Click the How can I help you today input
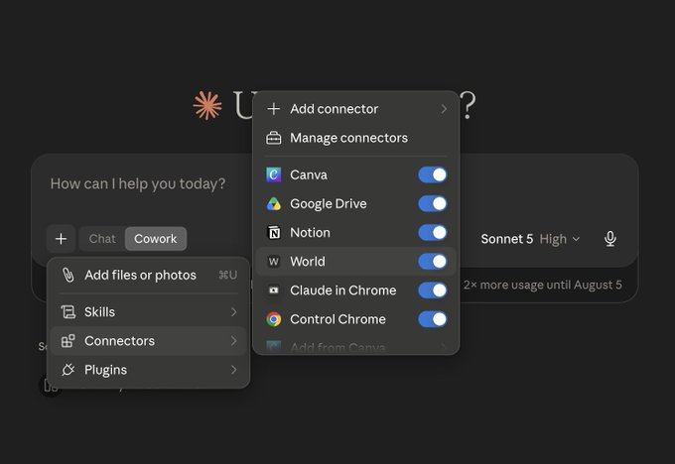Image resolution: width=675 pixels, height=464 pixels. (138, 184)
